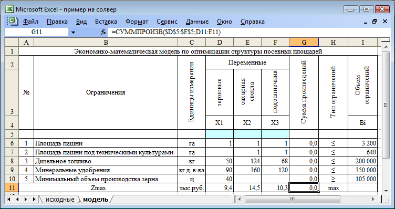Click the Площадь пашни cell in row 6

(106, 143)
